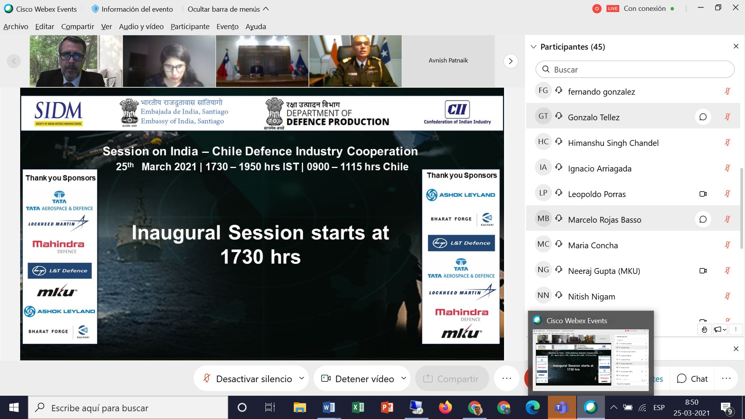Open the more options ellipsis in control bar
This screenshot has height=419, width=745.
(x=507, y=378)
